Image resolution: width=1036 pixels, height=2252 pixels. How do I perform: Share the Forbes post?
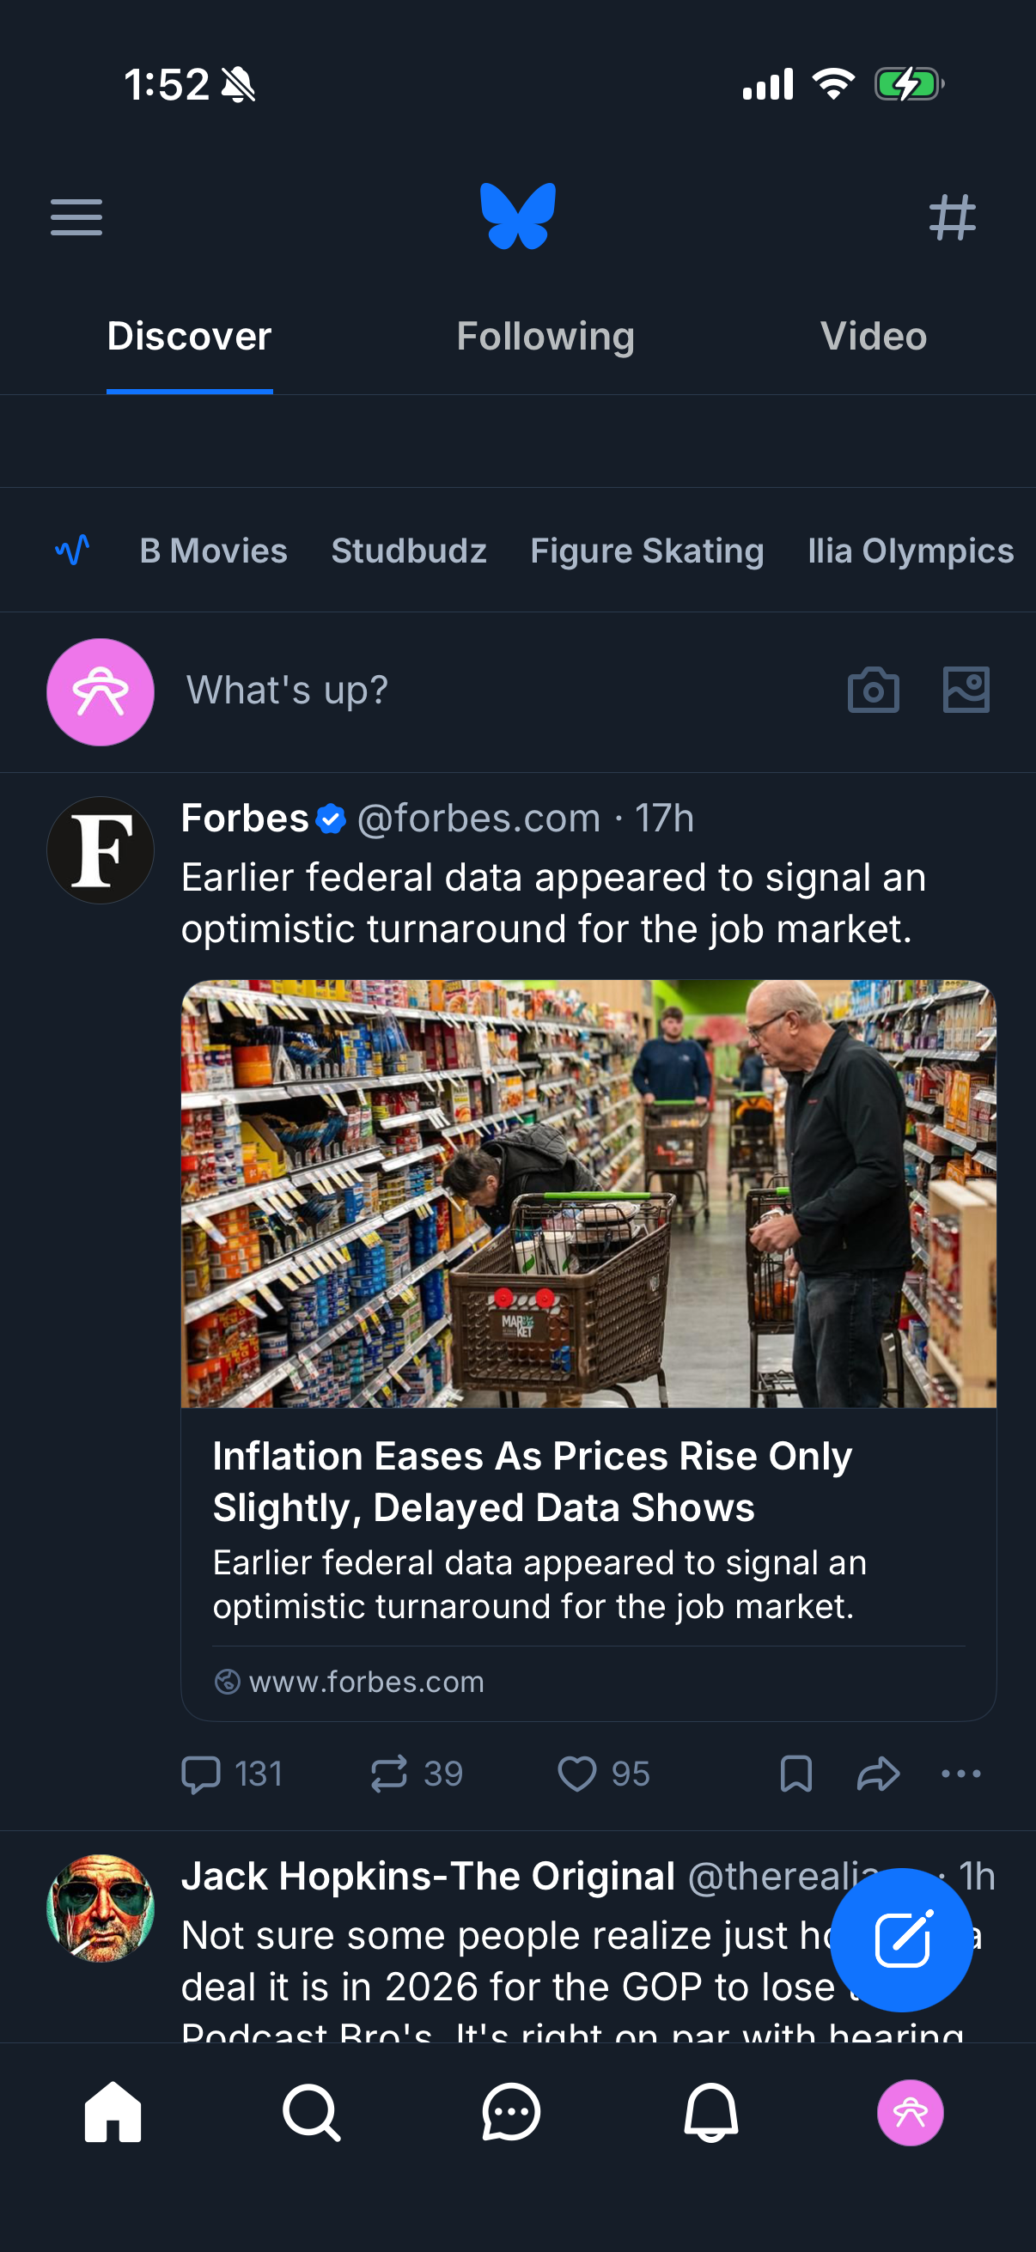coord(878,1774)
